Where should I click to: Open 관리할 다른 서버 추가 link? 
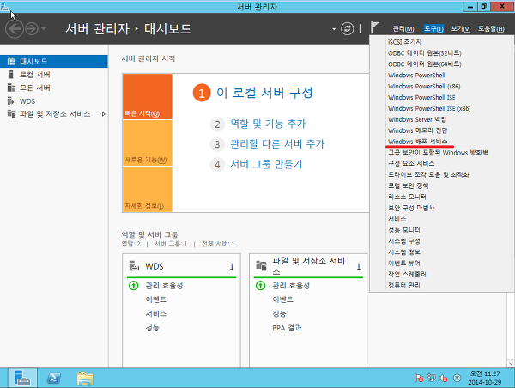[277, 144]
